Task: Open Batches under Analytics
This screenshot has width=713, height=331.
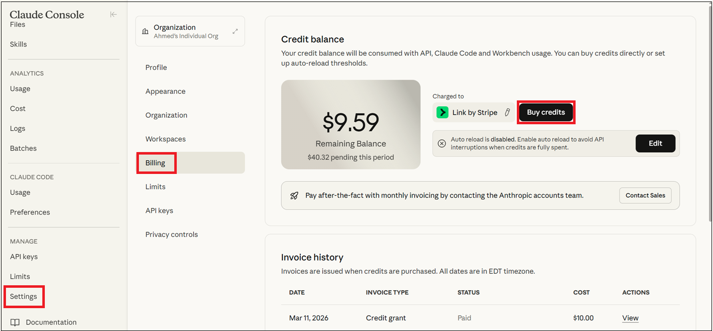Action: pos(23,148)
